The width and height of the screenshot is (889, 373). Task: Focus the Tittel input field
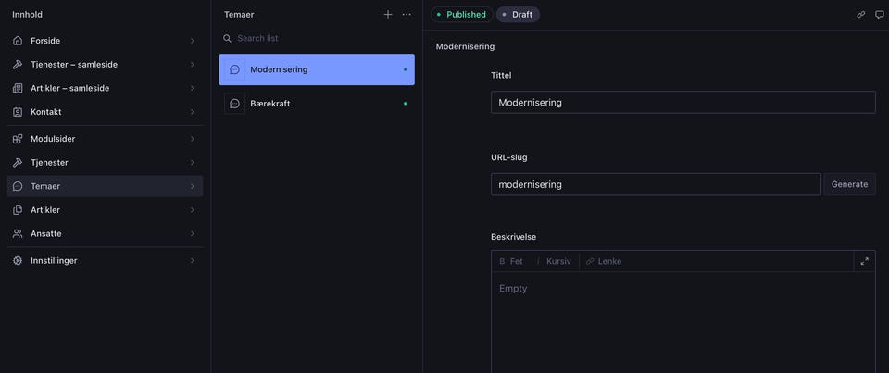click(682, 103)
